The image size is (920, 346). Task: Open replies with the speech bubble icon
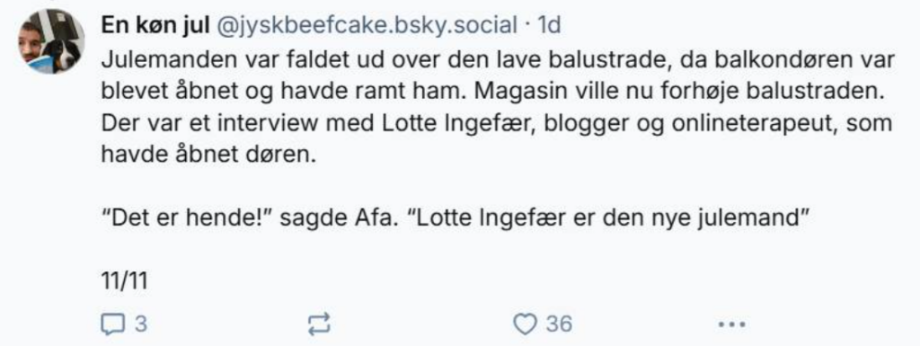click(x=111, y=324)
